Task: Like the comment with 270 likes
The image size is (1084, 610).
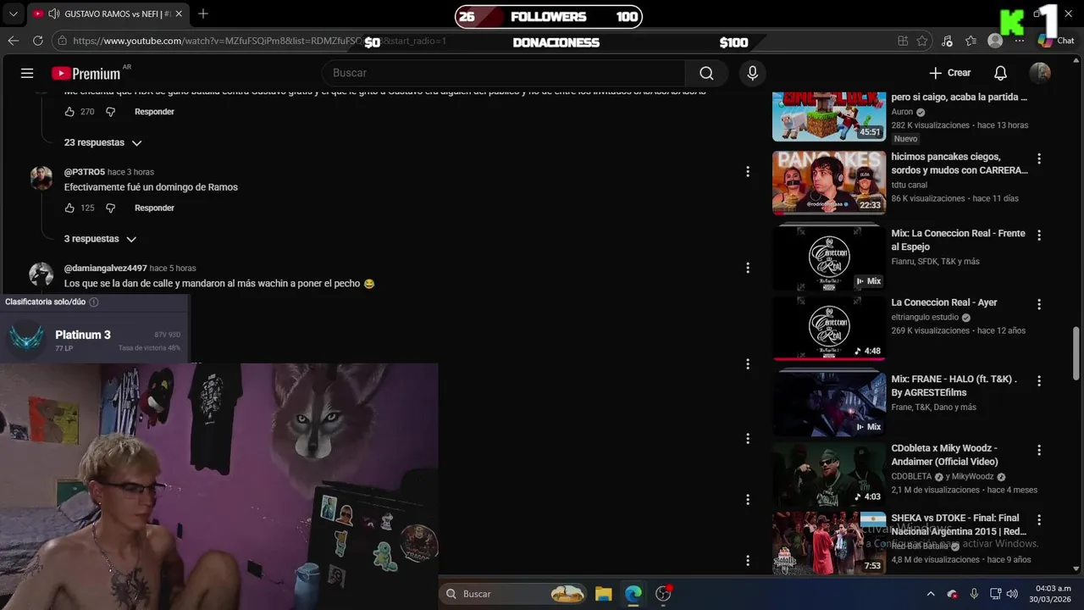Action: [70, 112]
